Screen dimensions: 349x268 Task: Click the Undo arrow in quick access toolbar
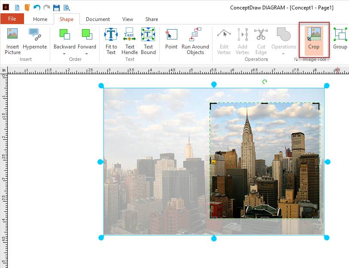pyautogui.click(x=36, y=8)
